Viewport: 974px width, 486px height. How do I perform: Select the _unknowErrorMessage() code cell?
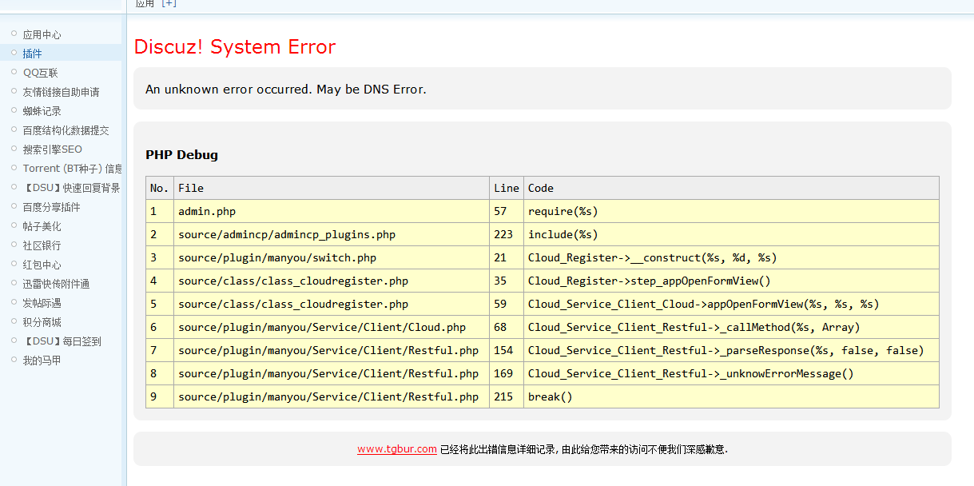click(x=731, y=373)
